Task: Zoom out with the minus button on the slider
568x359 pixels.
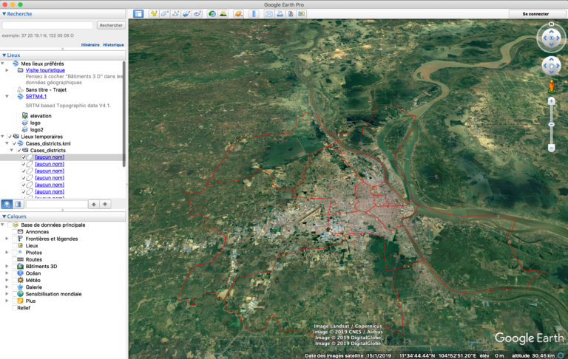Action: pyautogui.click(x=551, y=148)
